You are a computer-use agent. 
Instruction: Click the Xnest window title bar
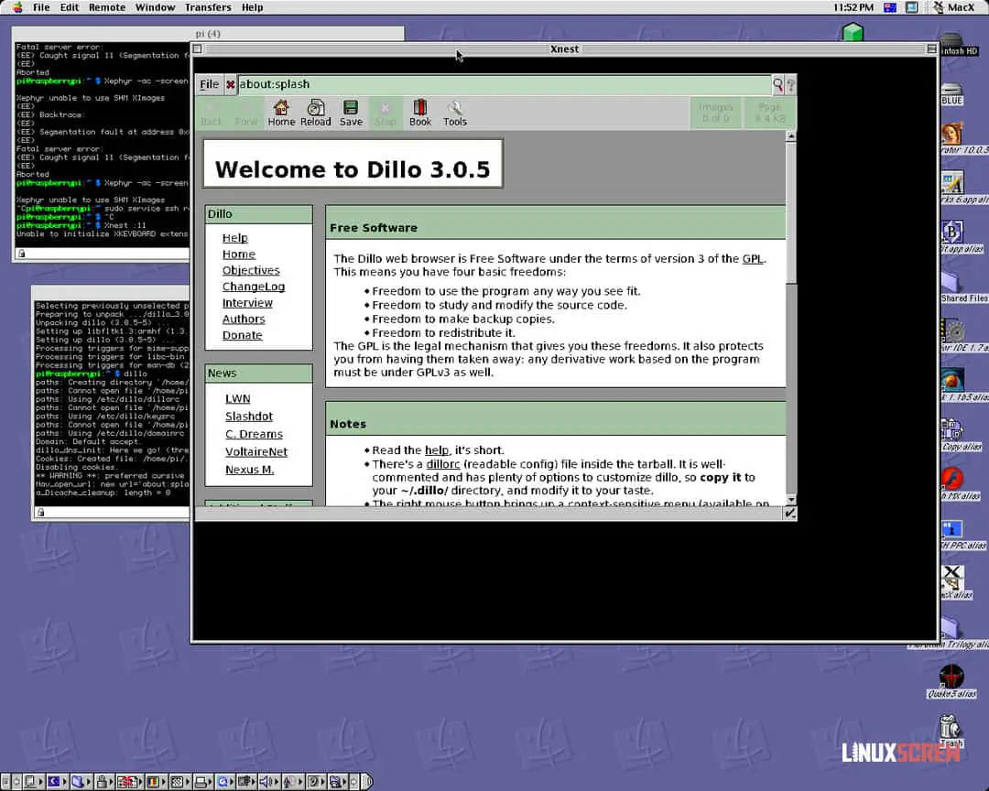pyautogui.click(x=564, y=49)
